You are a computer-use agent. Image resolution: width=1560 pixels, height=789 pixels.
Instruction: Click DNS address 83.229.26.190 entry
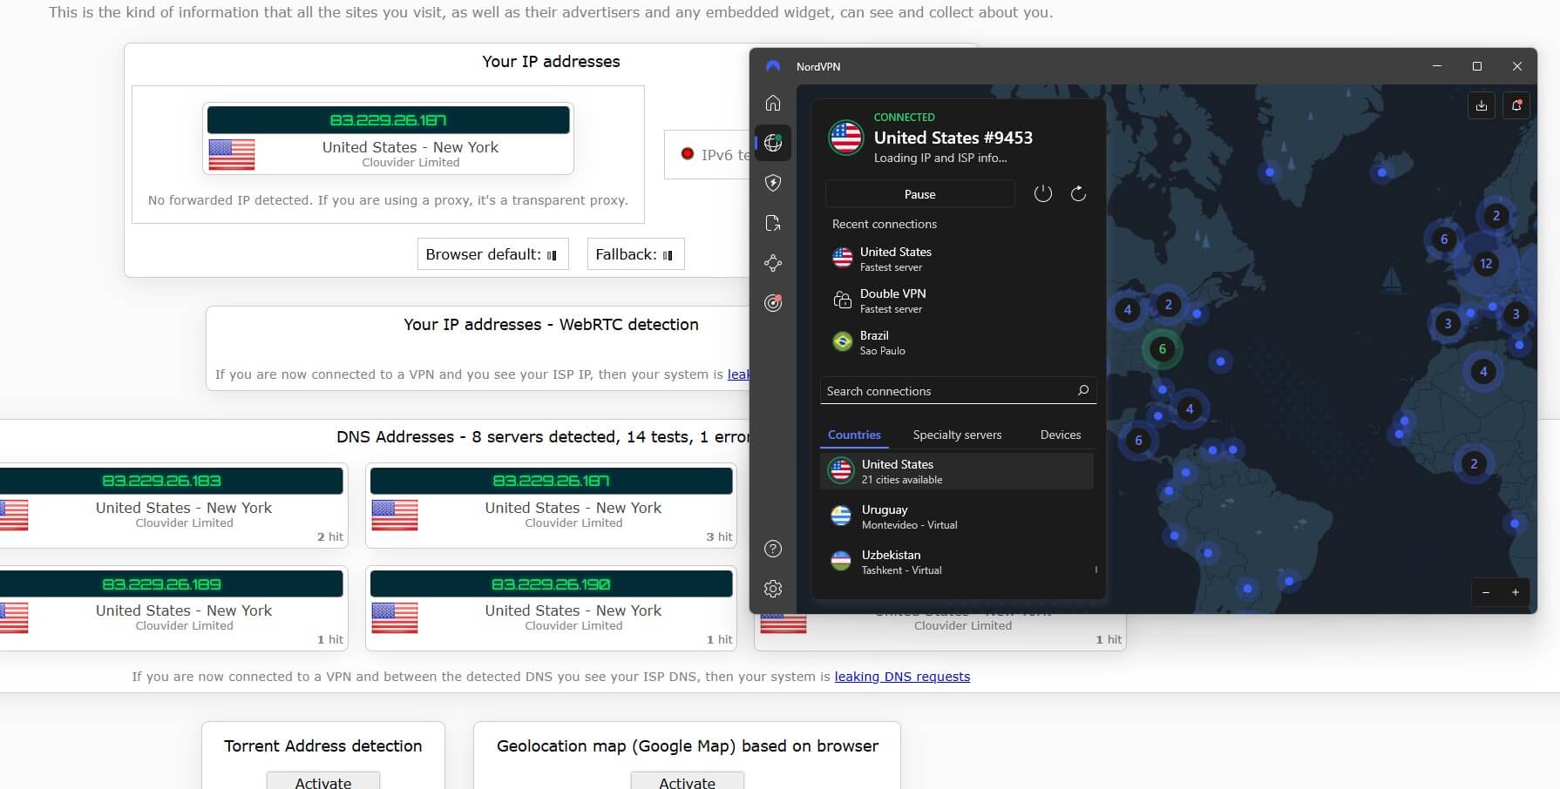point(551,584)
